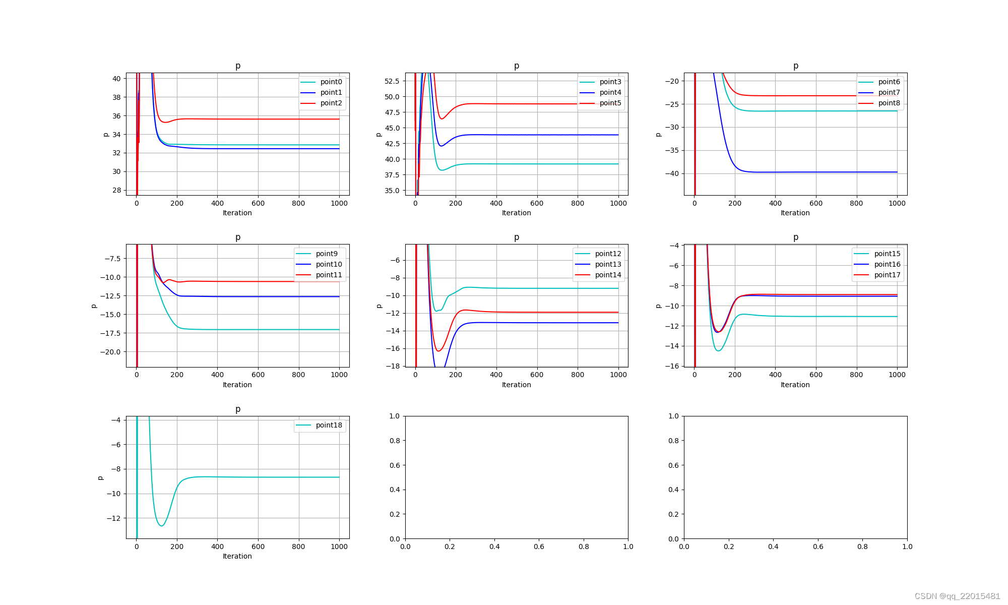Toggle visibility of point16 legend entry
The image size is (1008, 605).
[x=887, y=264]
